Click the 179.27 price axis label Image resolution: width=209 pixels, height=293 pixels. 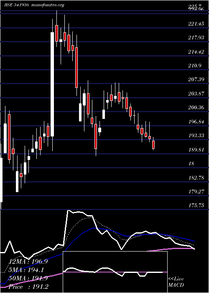pos(196,192)
